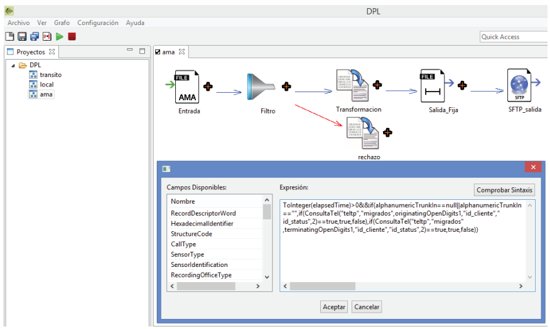Stop execution with the red square button
Image resolution: width=550 pixels, height=329 pixels.
[x=72, y=37]
